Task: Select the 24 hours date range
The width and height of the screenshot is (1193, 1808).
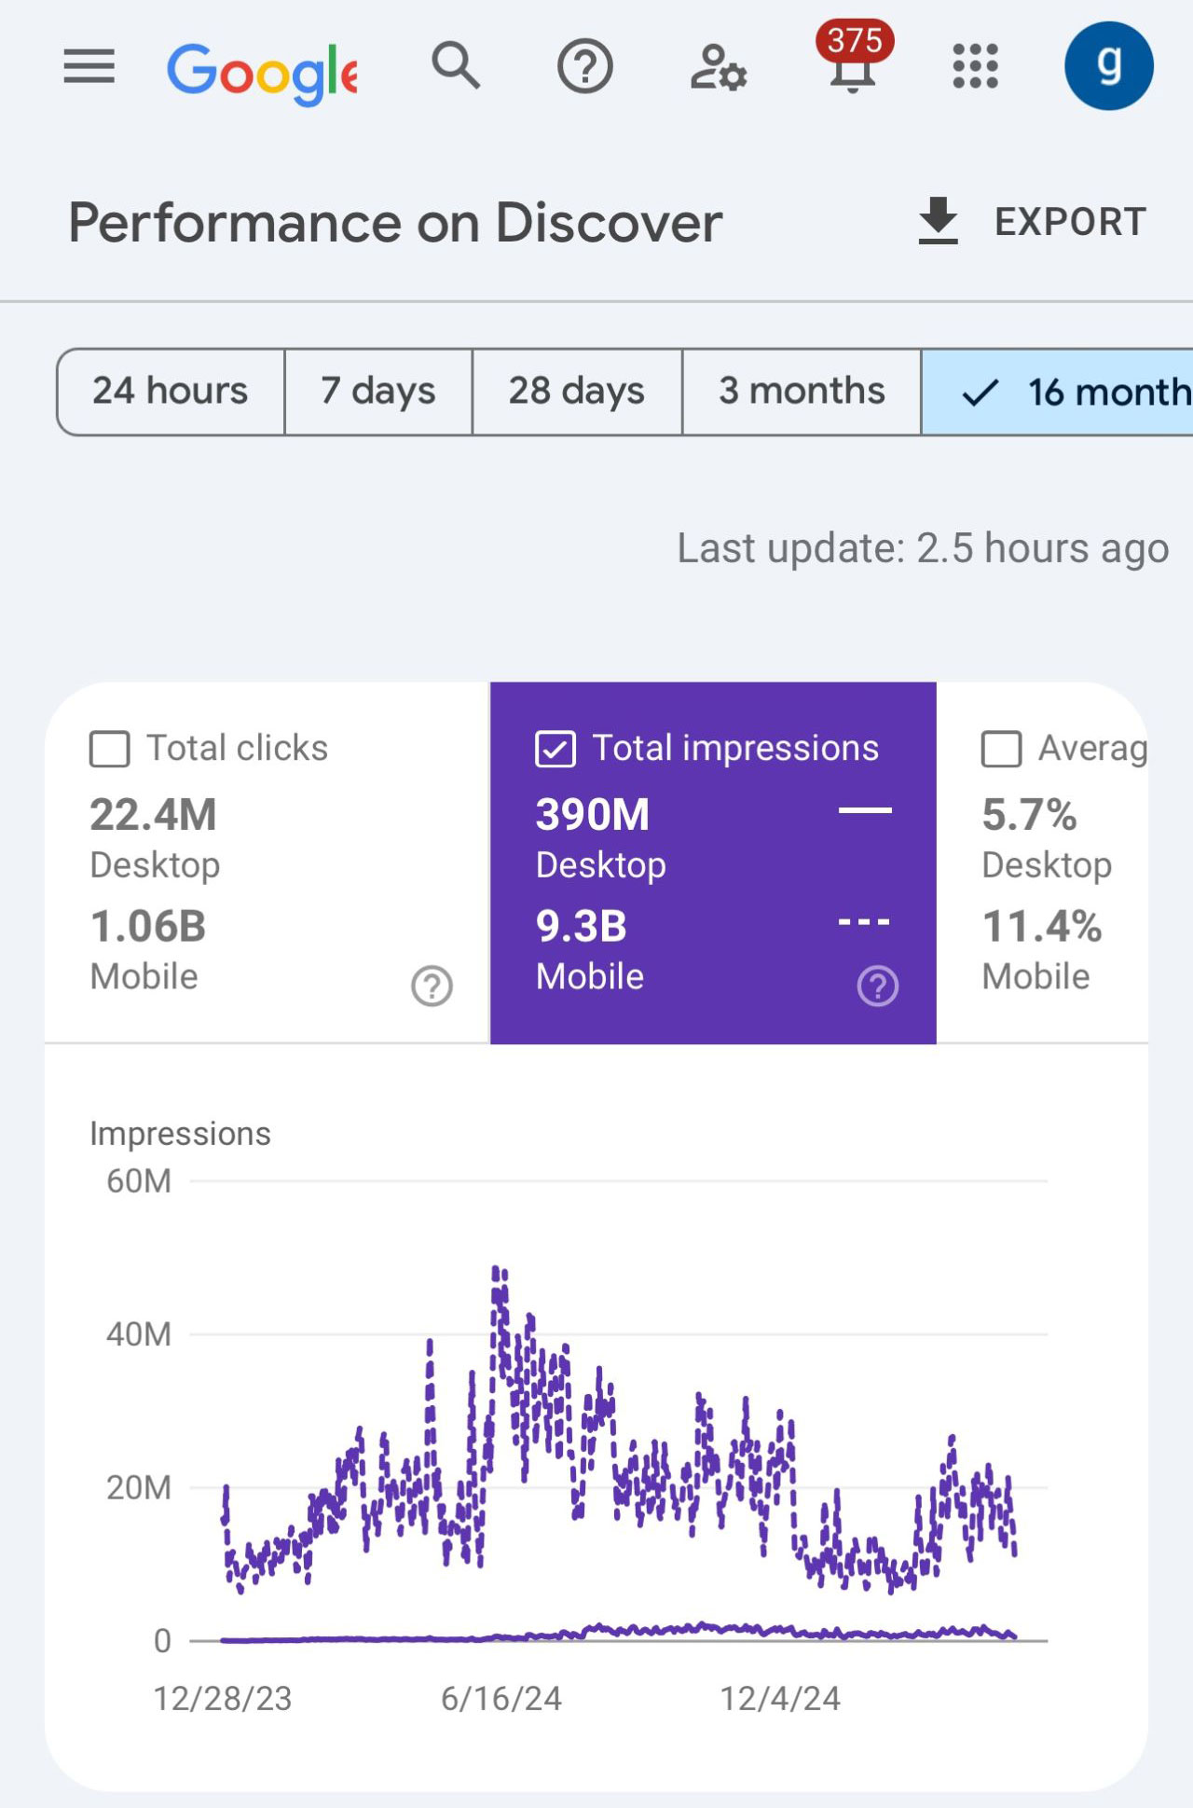Action: click(x=171, y=392)
